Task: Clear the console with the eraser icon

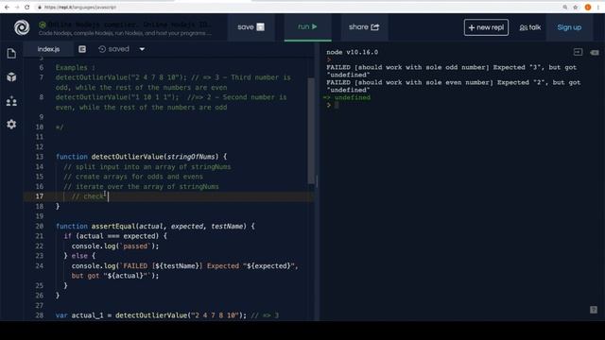Action: (595, 52)
